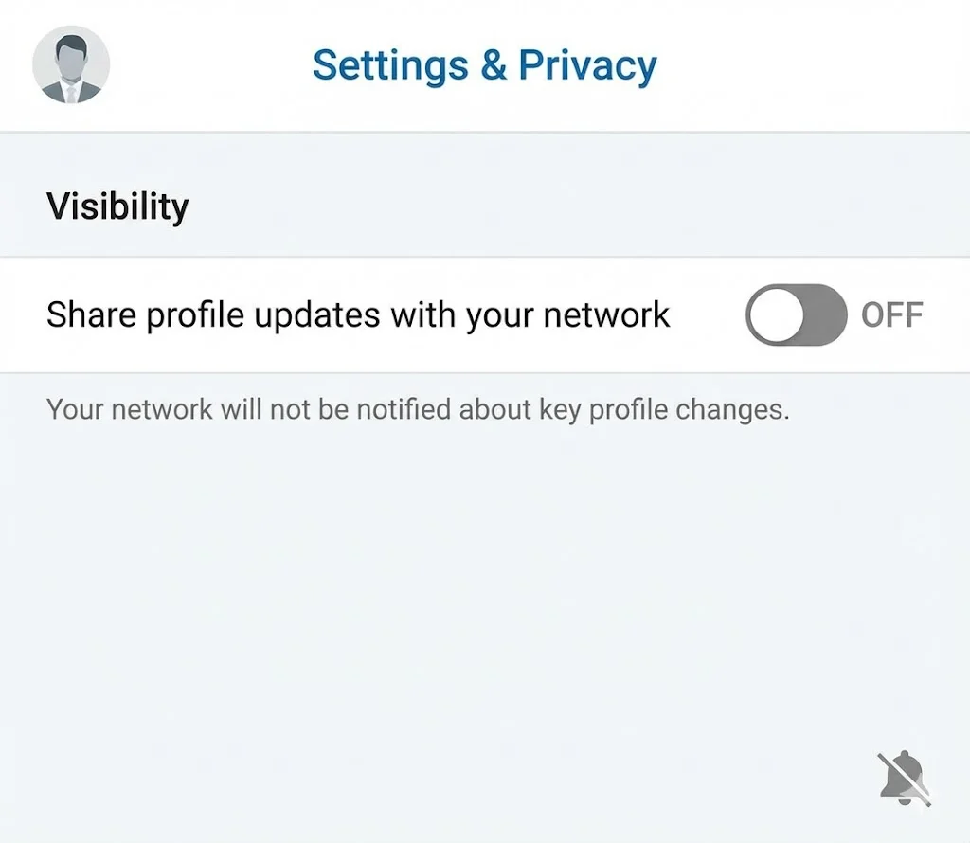Image resolution: width=970 pixels, height=843 pixels.
Task: Select the 'Share profile updates' setting row
Action: (358, 314)
